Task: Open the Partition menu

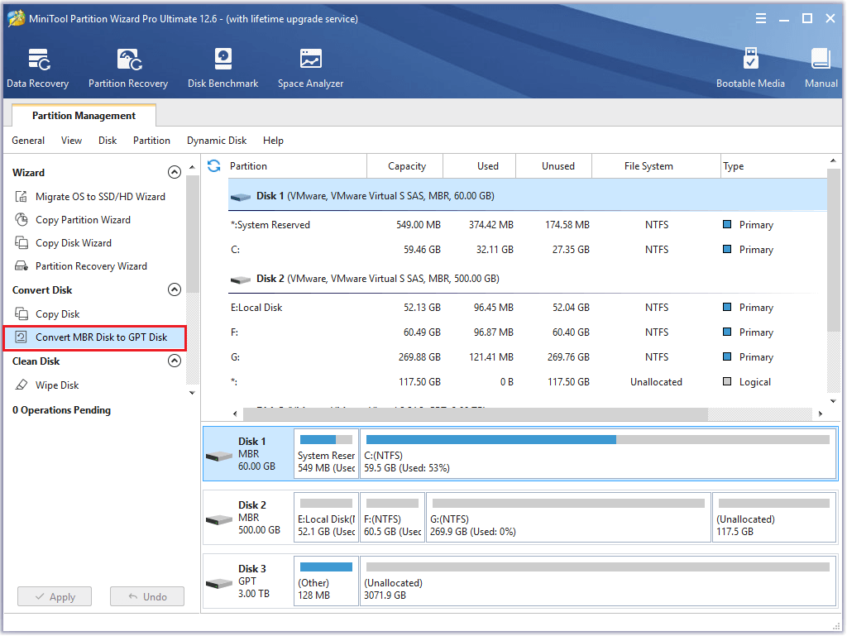Action: click(x=151, y=141)
